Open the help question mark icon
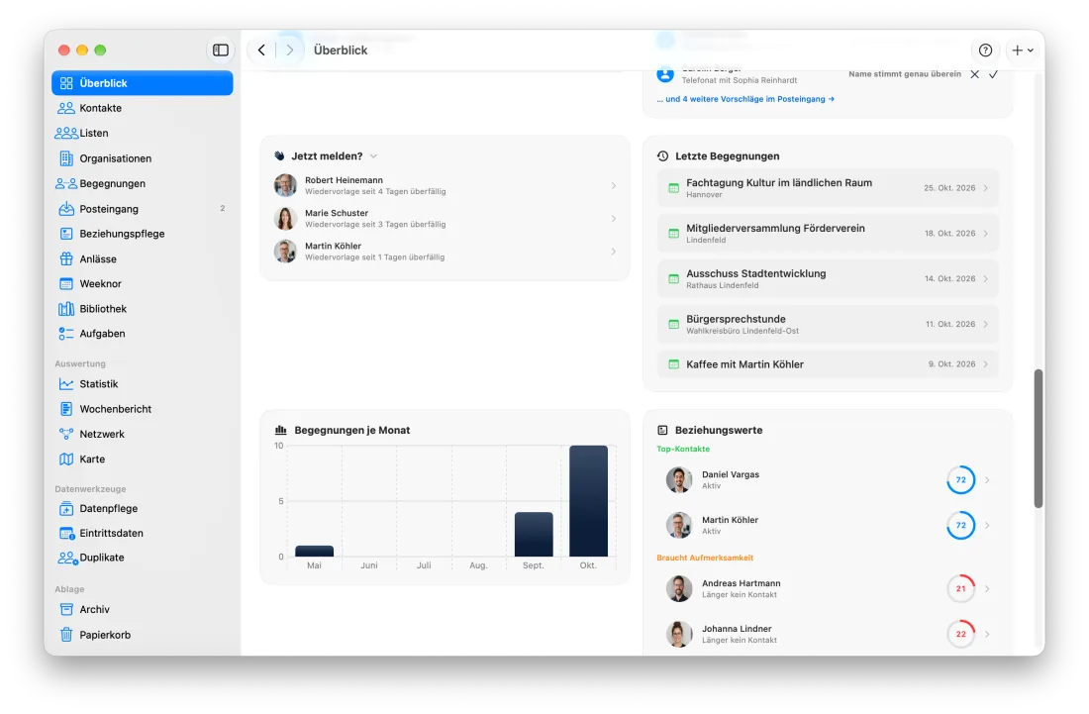Screen dimensions: 1089x714 coord(985,50)
